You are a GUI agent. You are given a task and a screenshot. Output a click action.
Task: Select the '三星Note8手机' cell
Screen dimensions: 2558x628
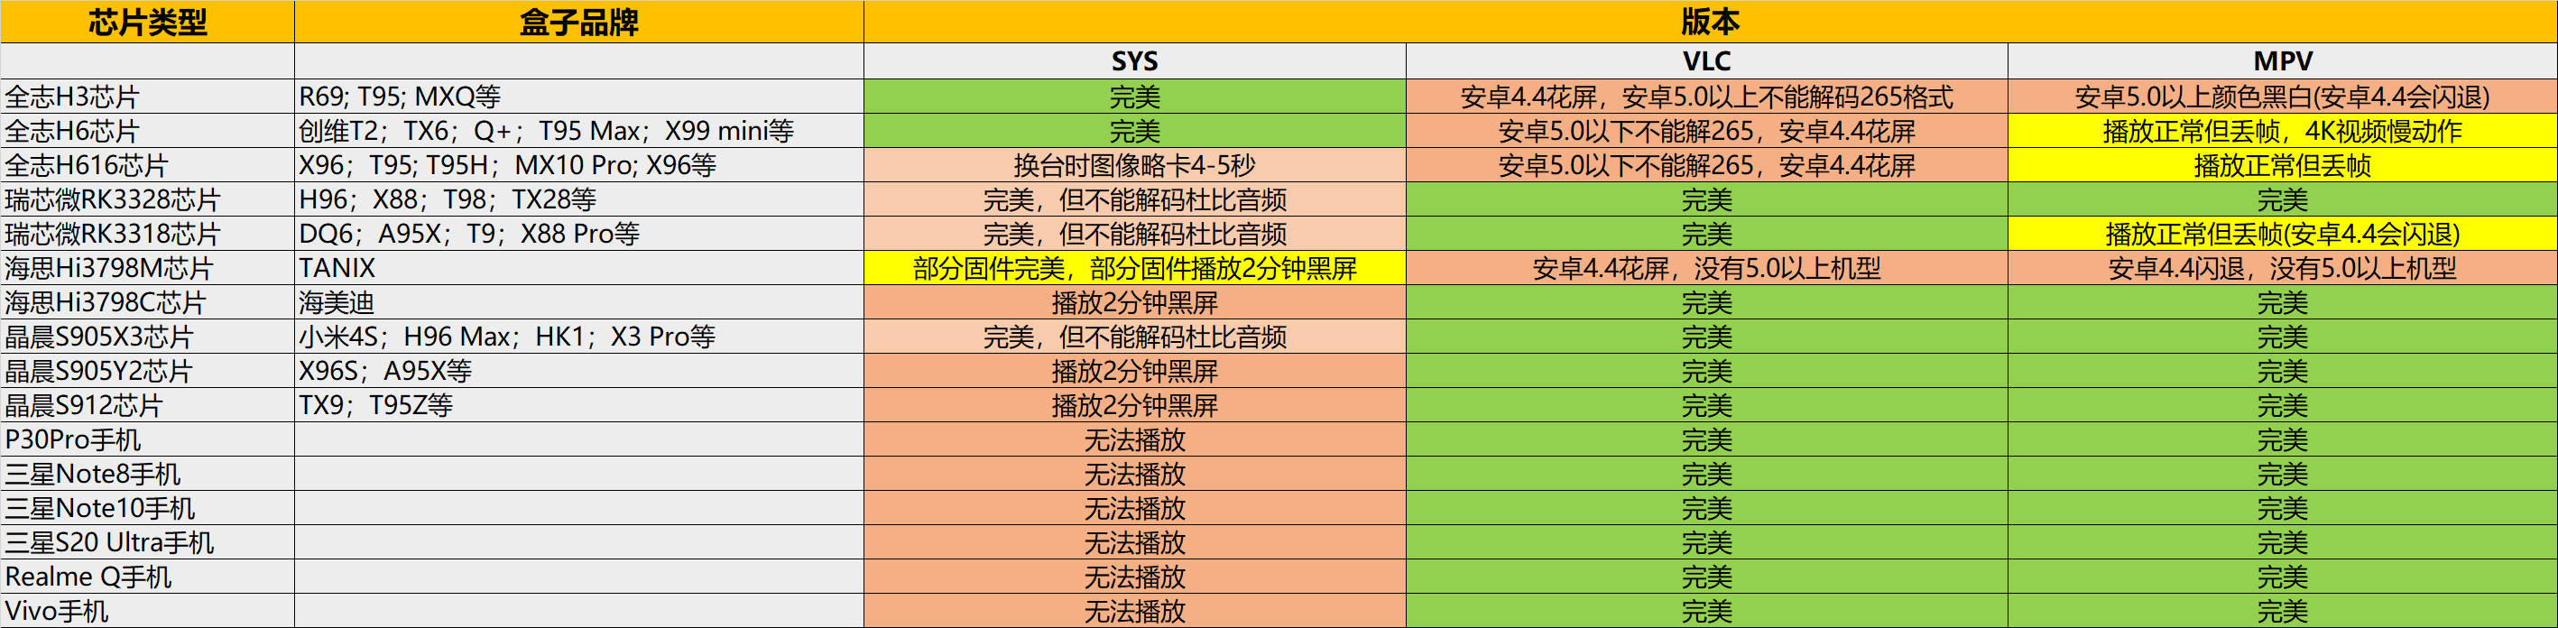147,474
